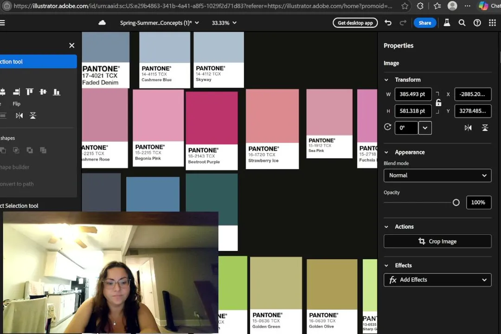Open the browser's three-dot settings menu
Screen dimensions: 501x334
(468, 6)
